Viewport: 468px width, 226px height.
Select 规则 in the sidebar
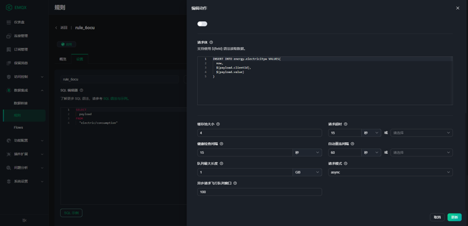[24, 115]
